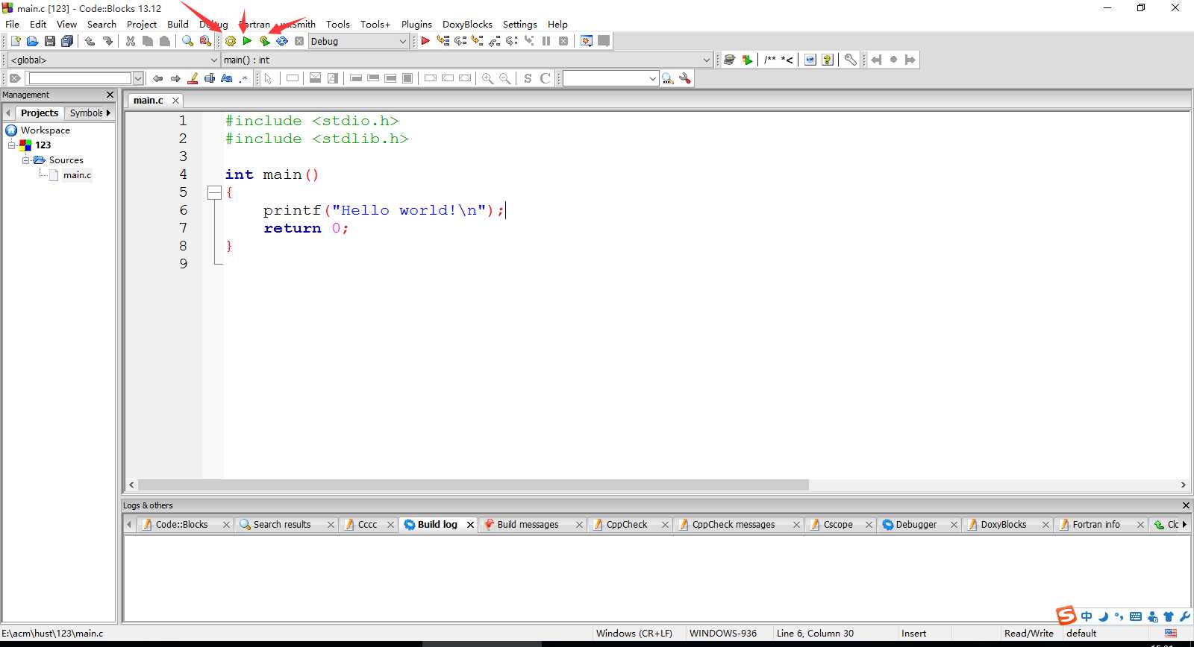Click the Open file icon

(x=33, y=41)
